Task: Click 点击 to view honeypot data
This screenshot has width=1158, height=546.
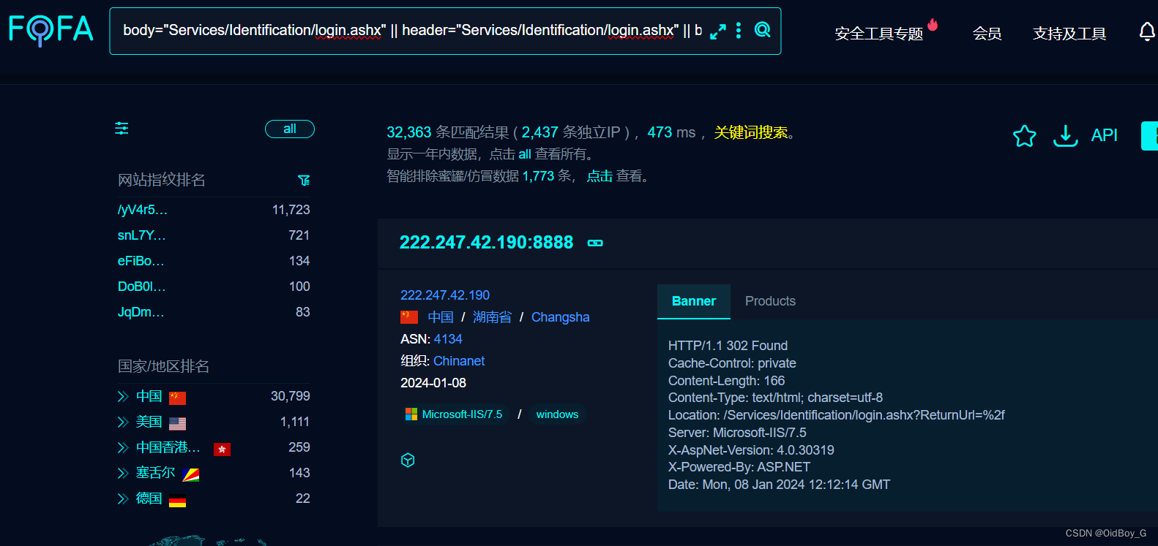Action: pos(599,176)
